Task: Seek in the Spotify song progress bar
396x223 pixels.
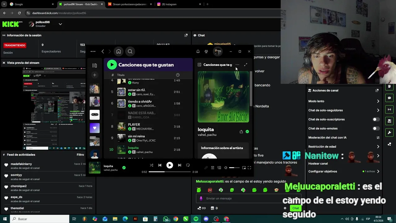Action: 170,172
